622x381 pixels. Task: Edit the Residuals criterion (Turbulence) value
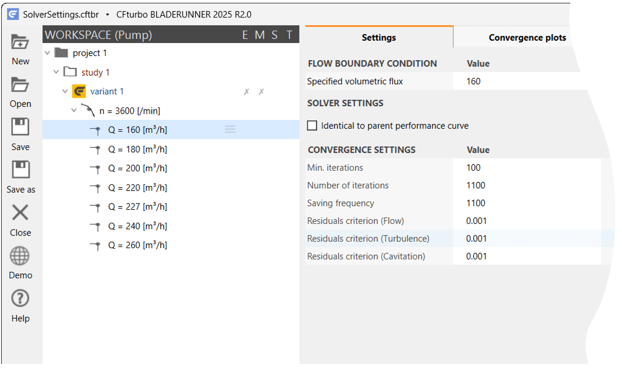click(476, 239)
